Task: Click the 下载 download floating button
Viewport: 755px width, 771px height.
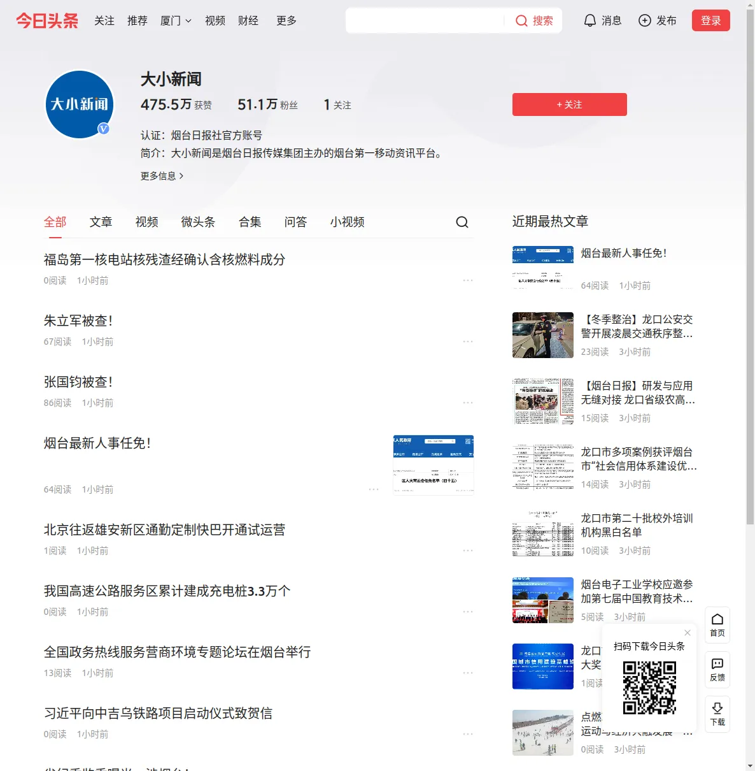Action: pyautogui.click(x=717, y=714)
